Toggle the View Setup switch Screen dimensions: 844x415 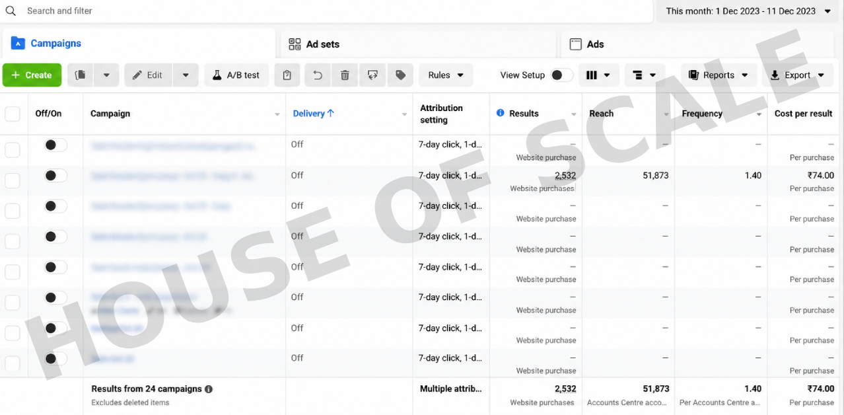[x=562, y=75]
